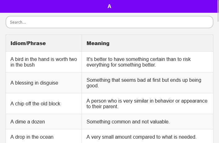The height and width of the screenshot is (143, 219).
Task: Click meaning "It's better to have something certain"
Action: pyautogui.click(x=139, y=62)
